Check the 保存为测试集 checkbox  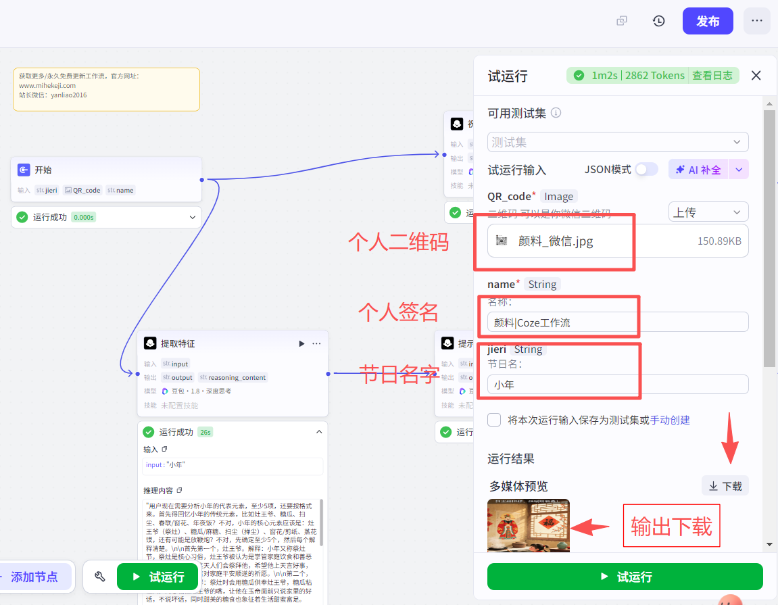click(493, 420)
